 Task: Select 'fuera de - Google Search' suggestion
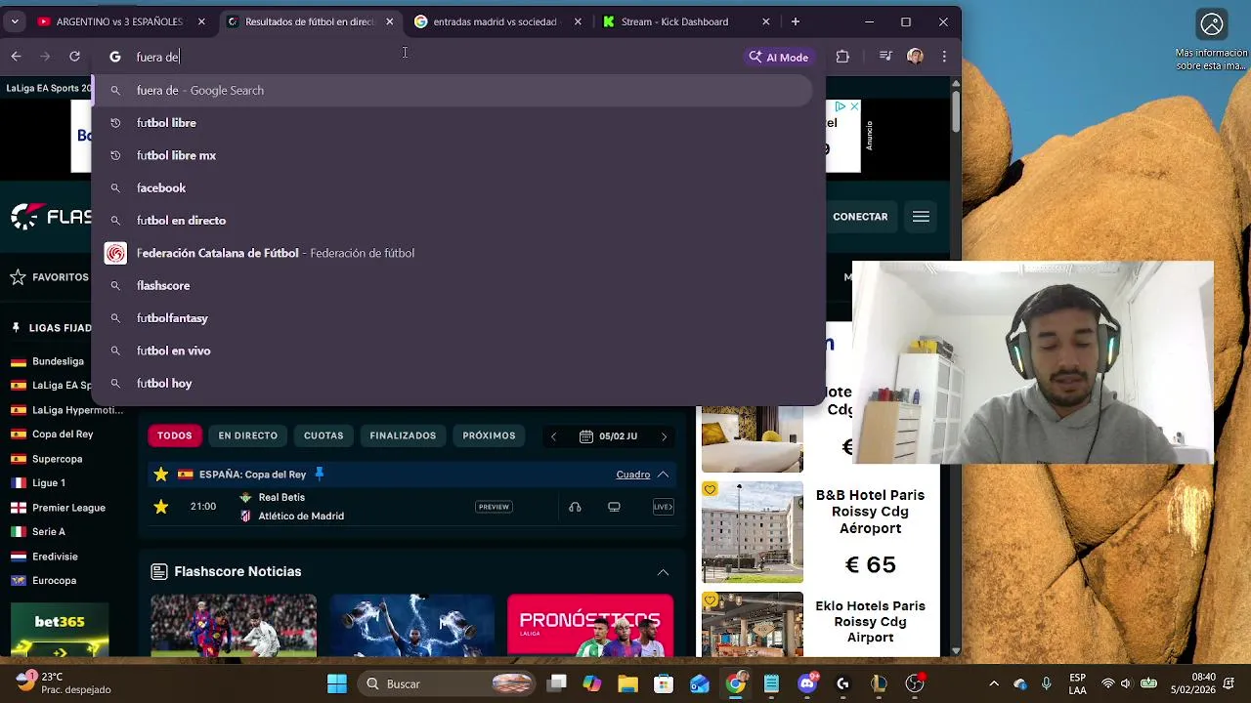point(452,90)
